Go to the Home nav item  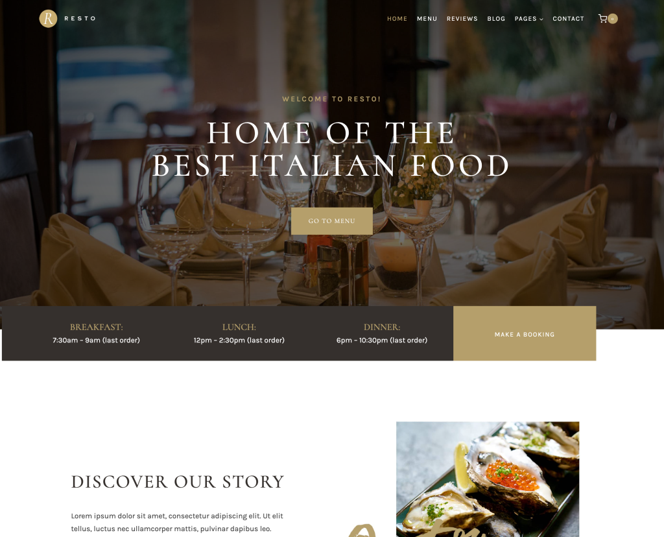click(x=397, y=19)
